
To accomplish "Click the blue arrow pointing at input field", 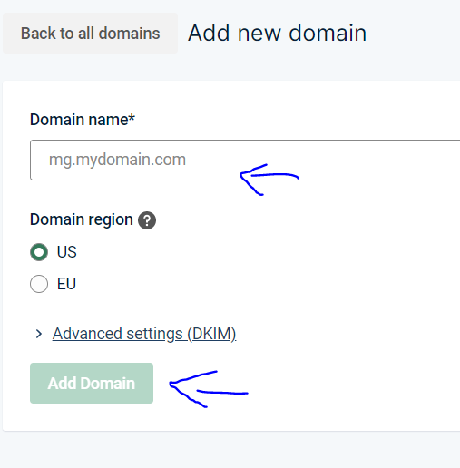I will (269, 180).
